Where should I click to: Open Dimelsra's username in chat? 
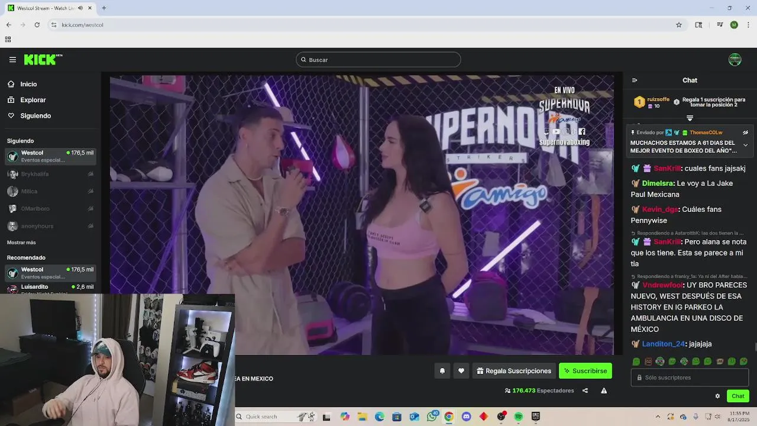point(658,183)
